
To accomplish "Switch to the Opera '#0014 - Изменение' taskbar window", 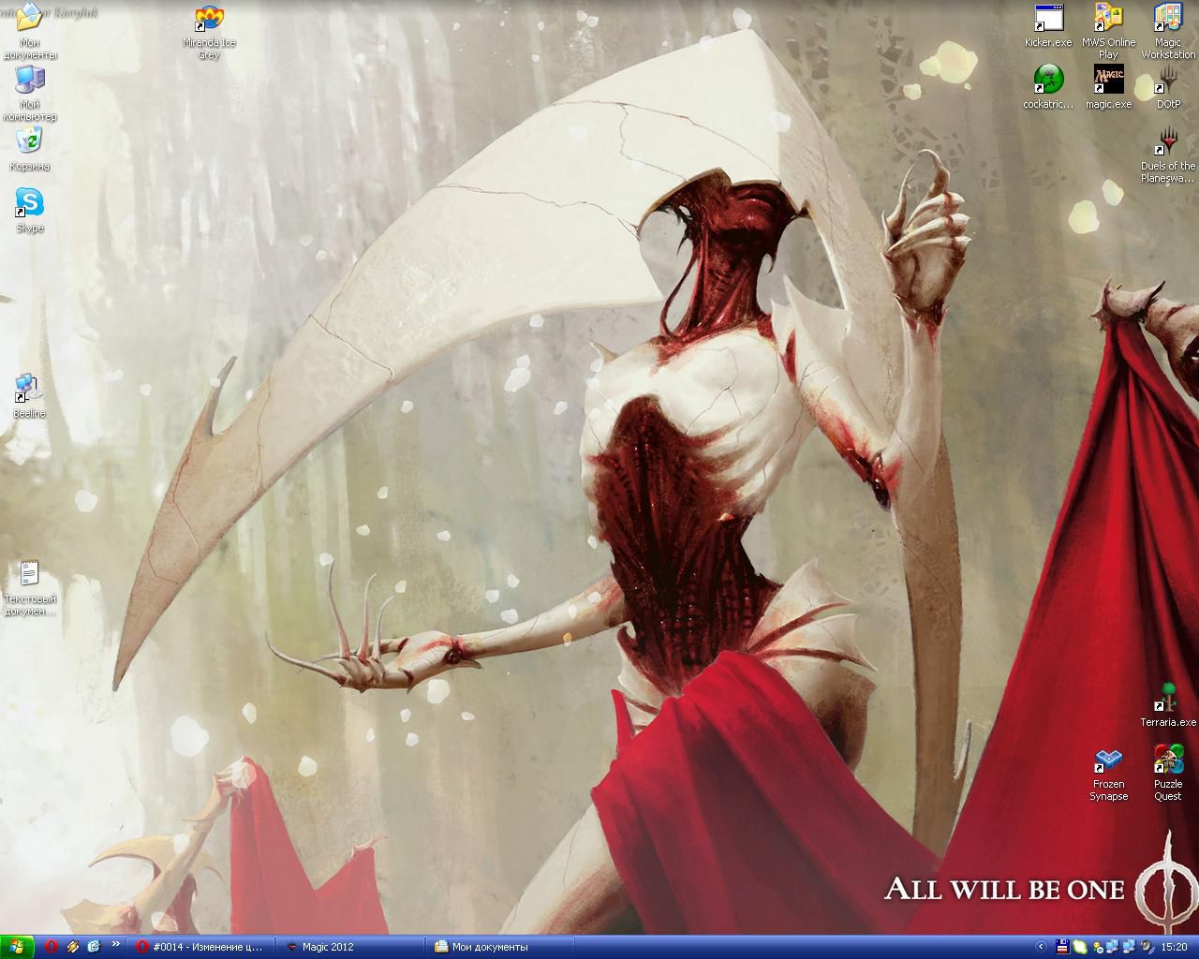I will coord(203,947).
